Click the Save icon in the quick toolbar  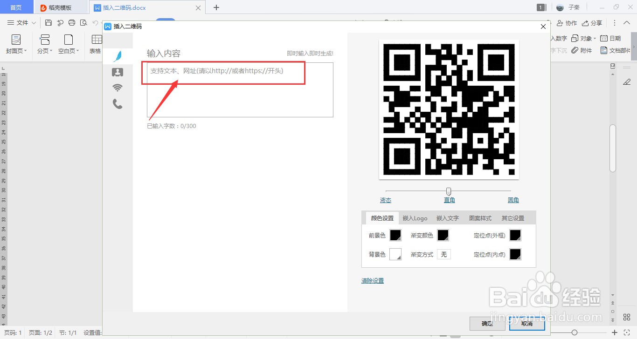click(48, 23)
